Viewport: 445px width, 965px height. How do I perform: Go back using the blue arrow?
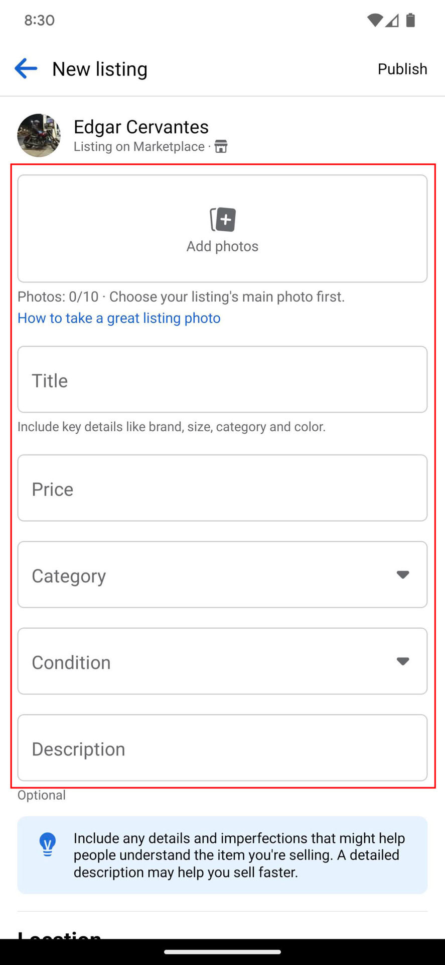click(x=26, y=69)
